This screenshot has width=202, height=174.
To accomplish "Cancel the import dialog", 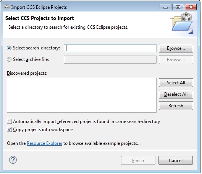I will [x=176, y=161].
